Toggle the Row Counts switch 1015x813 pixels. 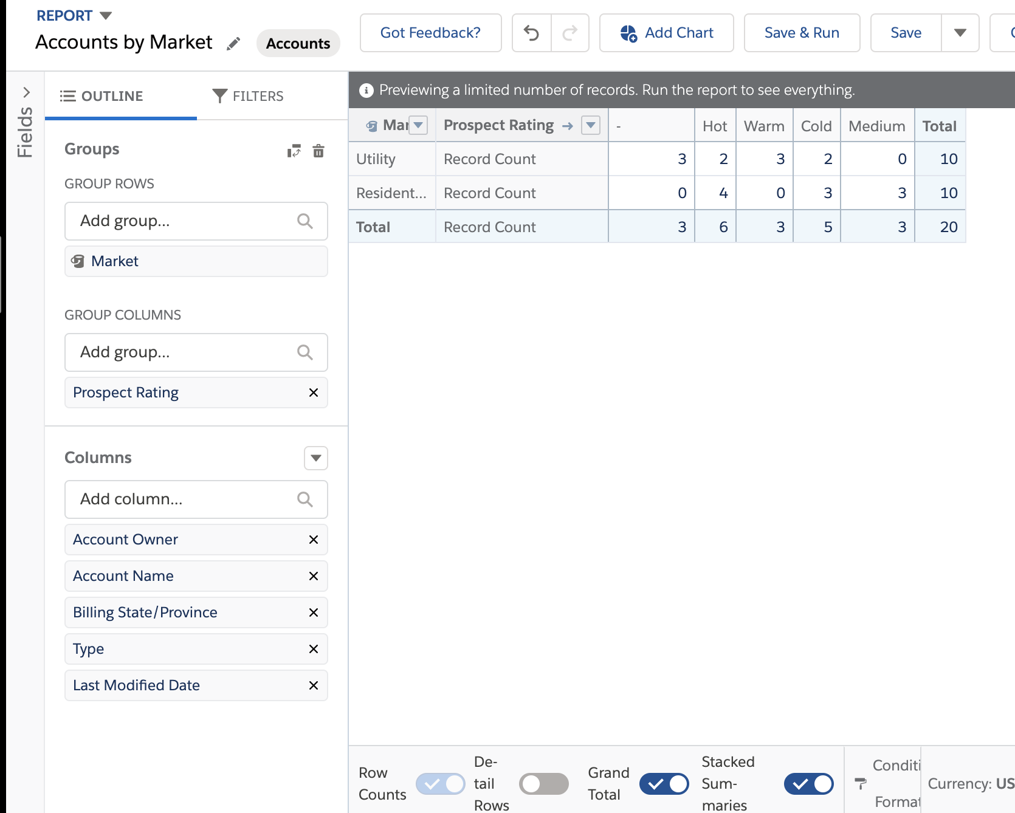(x=440, y=784)
